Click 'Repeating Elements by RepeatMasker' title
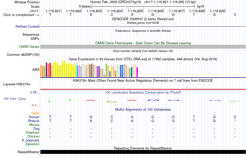Viewport: 246px width, 158px height. point(143,148)
